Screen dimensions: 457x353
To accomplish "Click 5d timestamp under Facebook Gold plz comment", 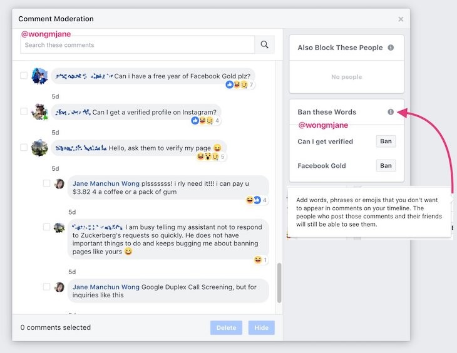I will coord(55,96).
